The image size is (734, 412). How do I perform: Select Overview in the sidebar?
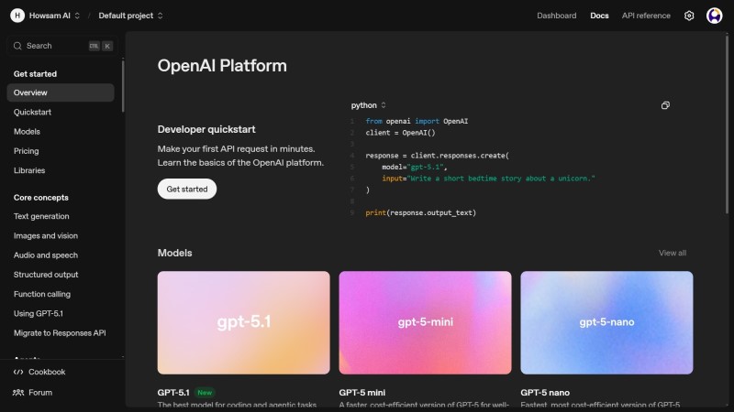coord(61,92)
